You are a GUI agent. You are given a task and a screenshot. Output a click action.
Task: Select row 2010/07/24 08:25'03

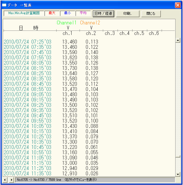pos(51,74)
